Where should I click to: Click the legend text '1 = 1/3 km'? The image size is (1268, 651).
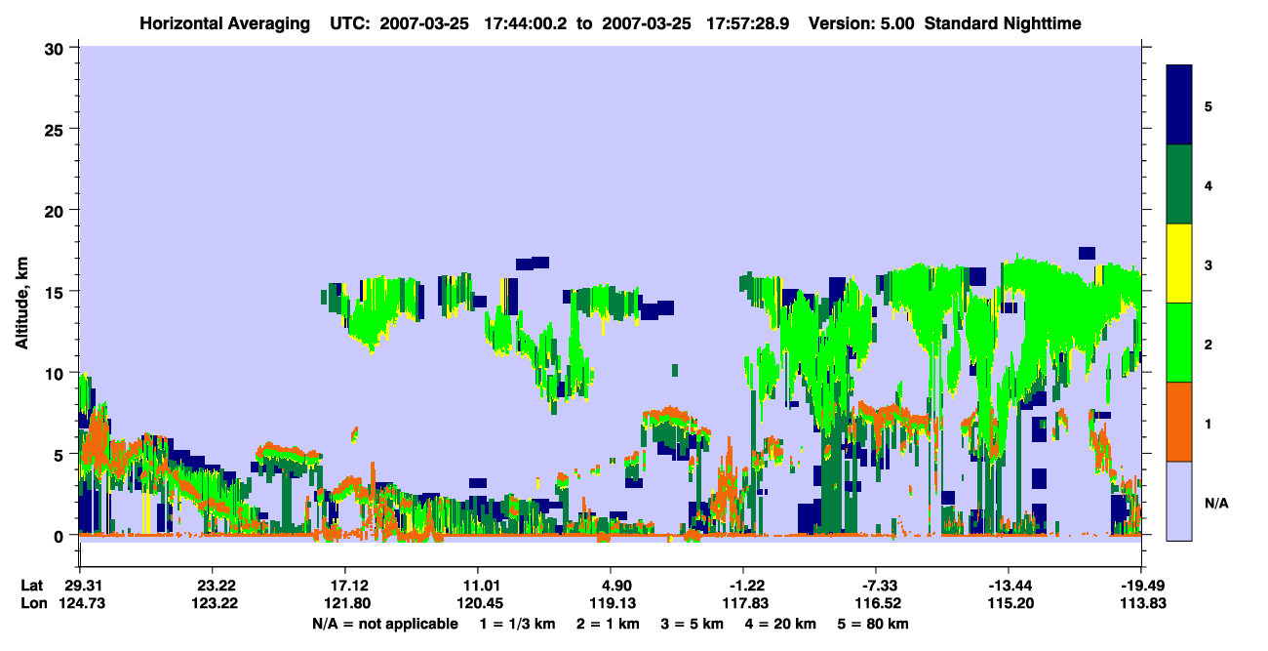pyautogui.click(x=520, y=624)
